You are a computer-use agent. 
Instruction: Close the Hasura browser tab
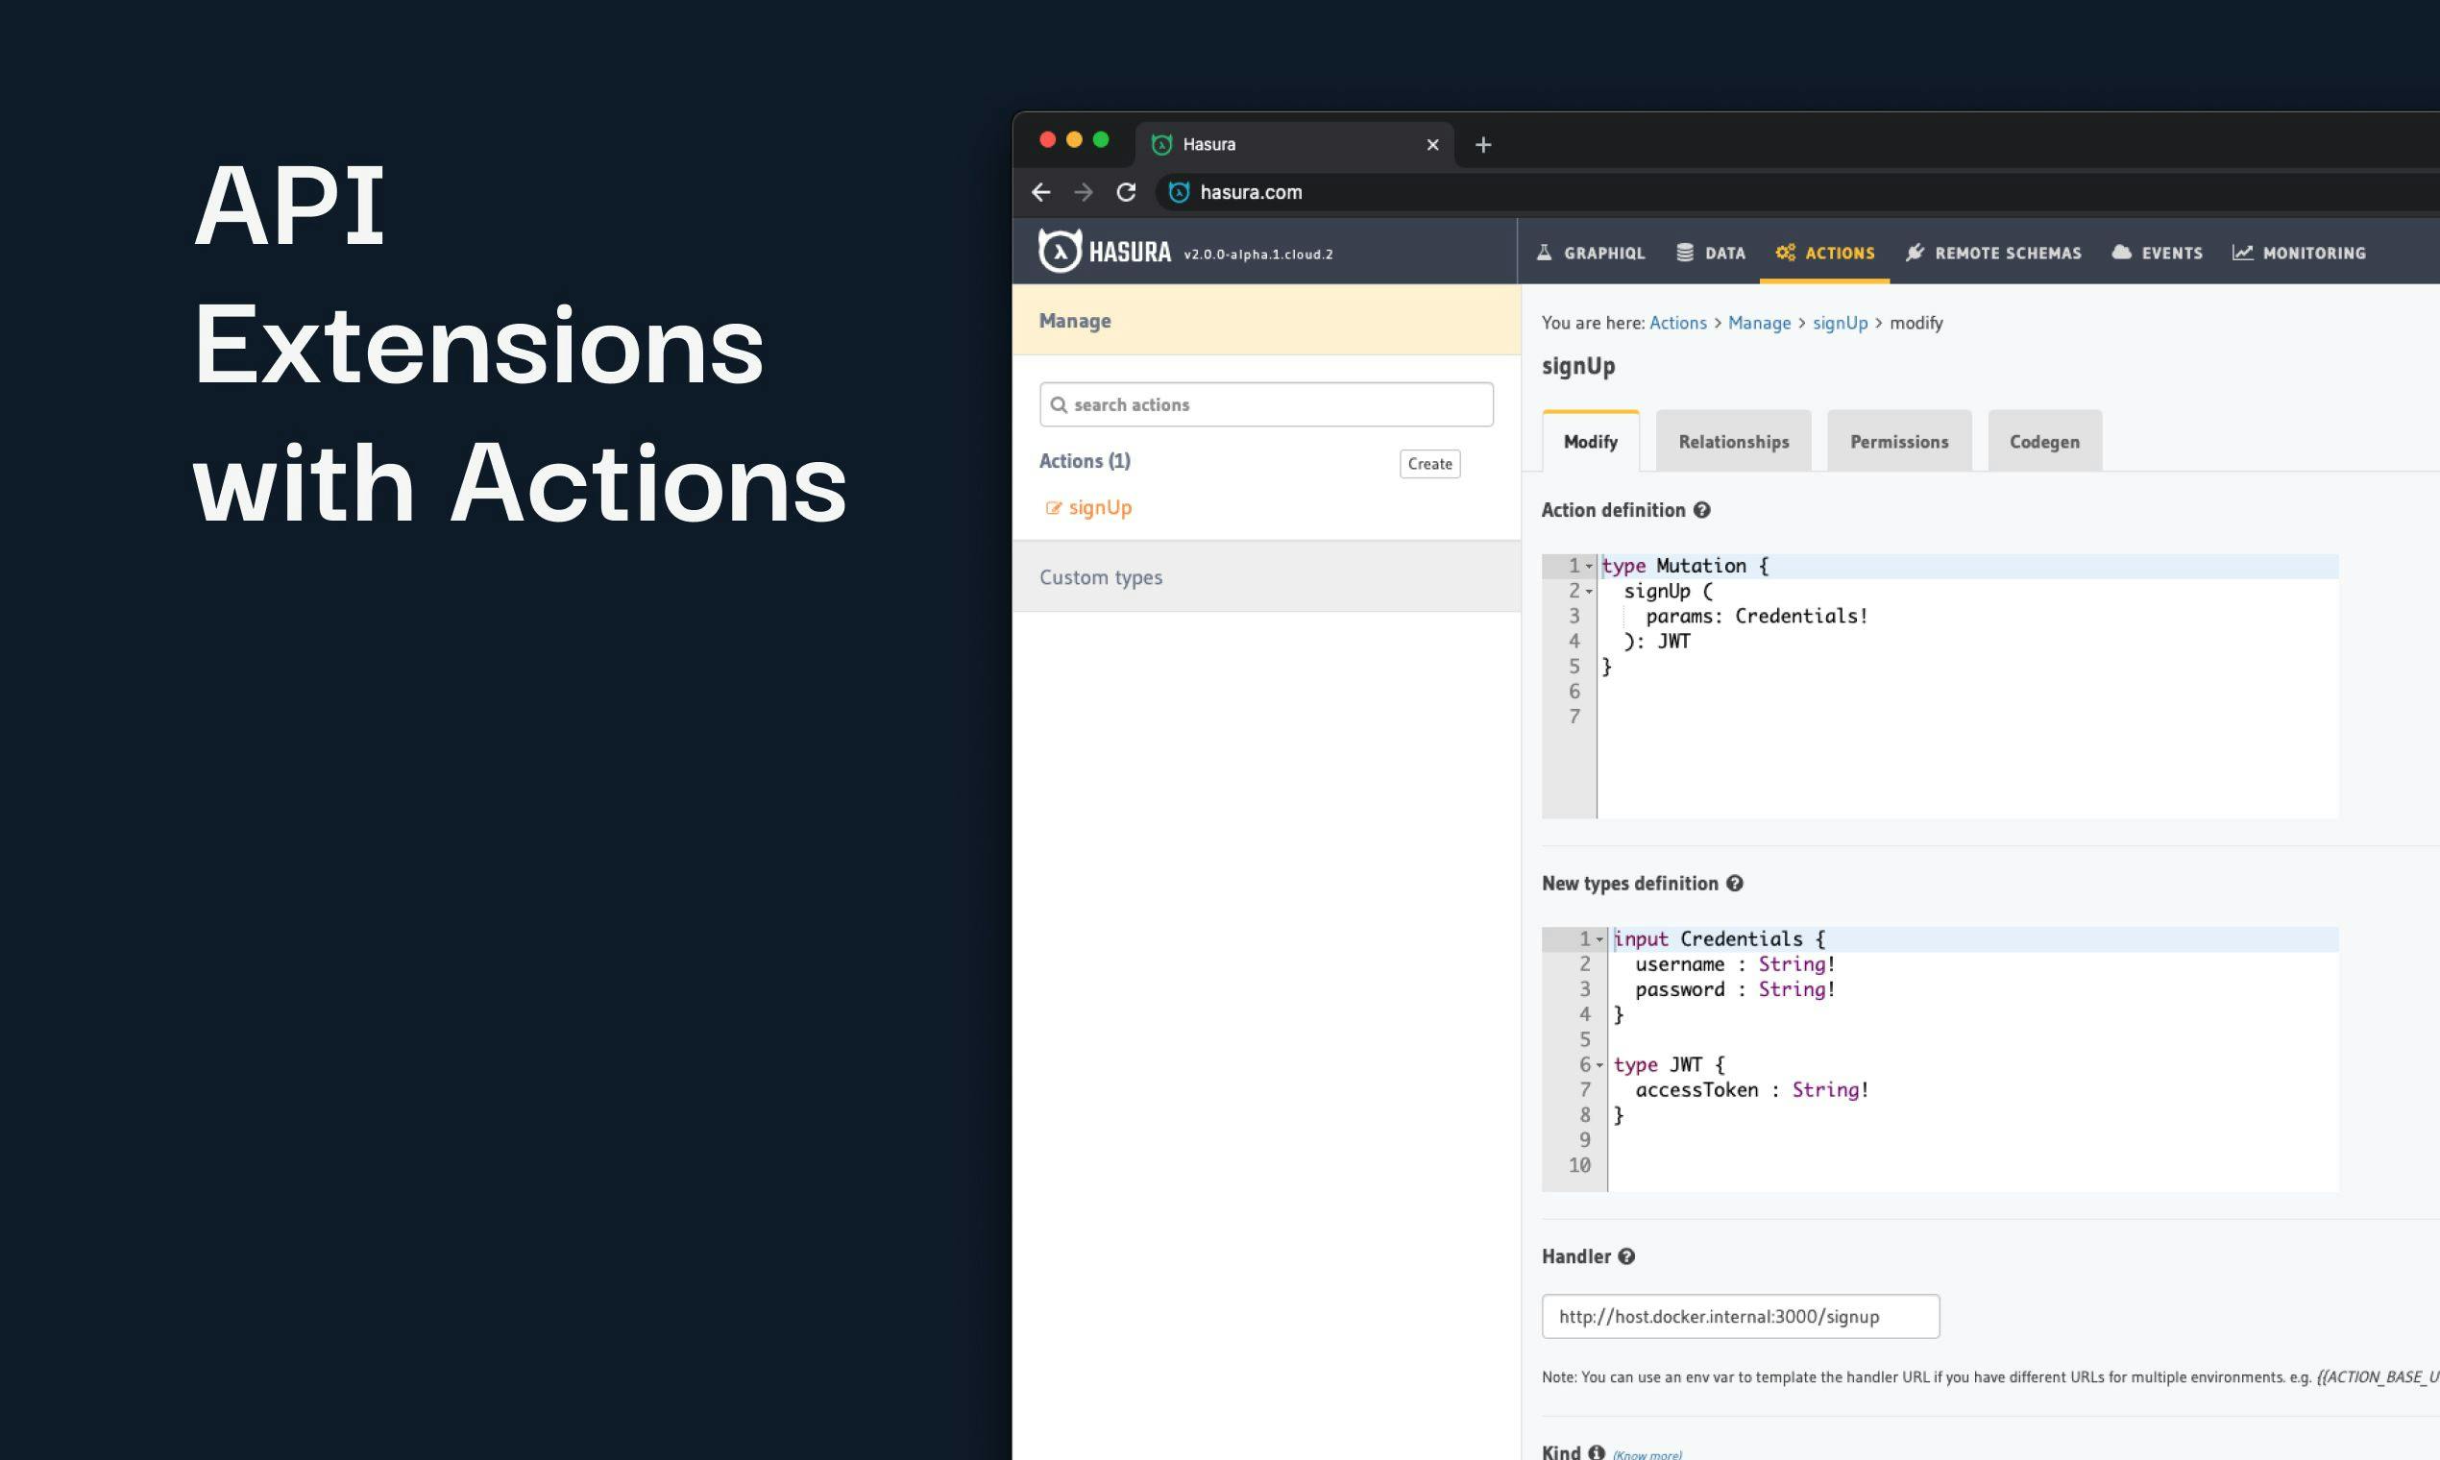[x=1432, y=145]
